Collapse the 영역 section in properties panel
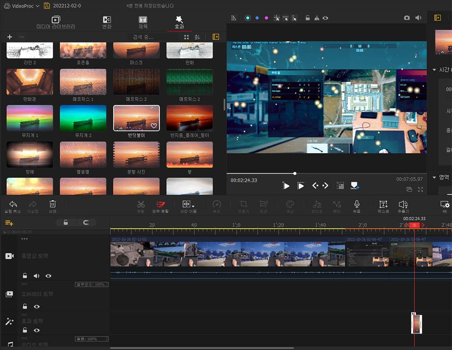Image resolution: width=452 pixels, height=350 pixels. 435,177
